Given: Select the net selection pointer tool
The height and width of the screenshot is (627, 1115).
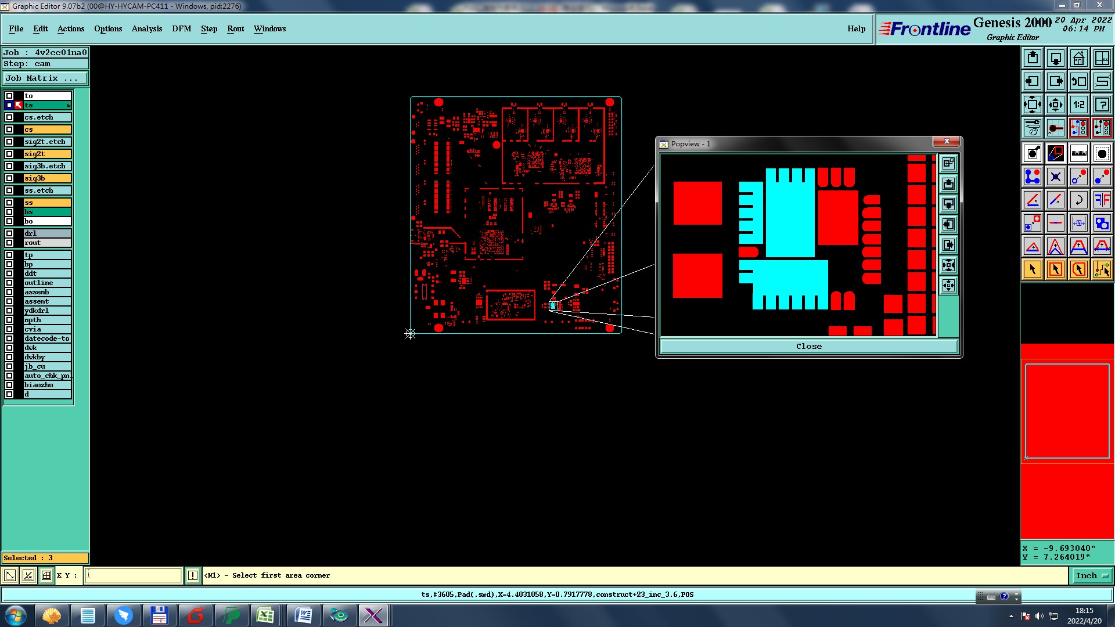Looking at the screenshot, I should (x=1102, y=269).
